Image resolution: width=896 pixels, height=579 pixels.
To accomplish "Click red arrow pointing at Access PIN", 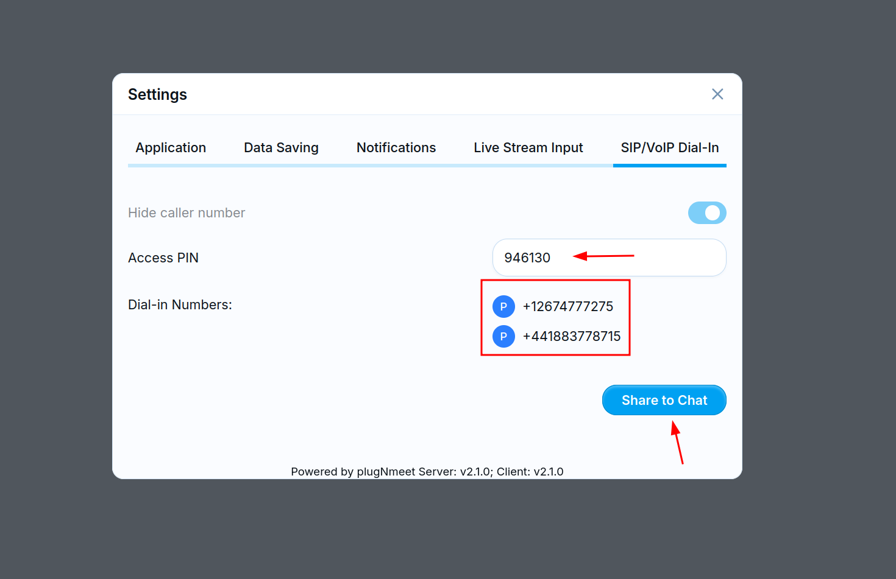I will tap(603, 256).
